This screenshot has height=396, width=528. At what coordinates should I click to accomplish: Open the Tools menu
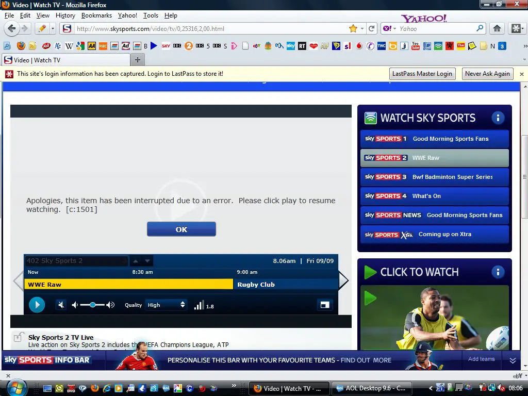[x=151, y=15]
